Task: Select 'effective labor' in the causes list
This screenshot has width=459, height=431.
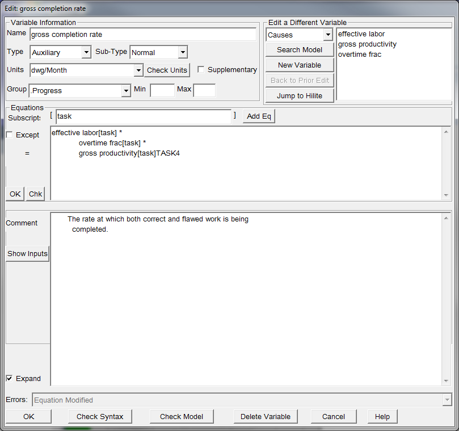Action: 361,34
